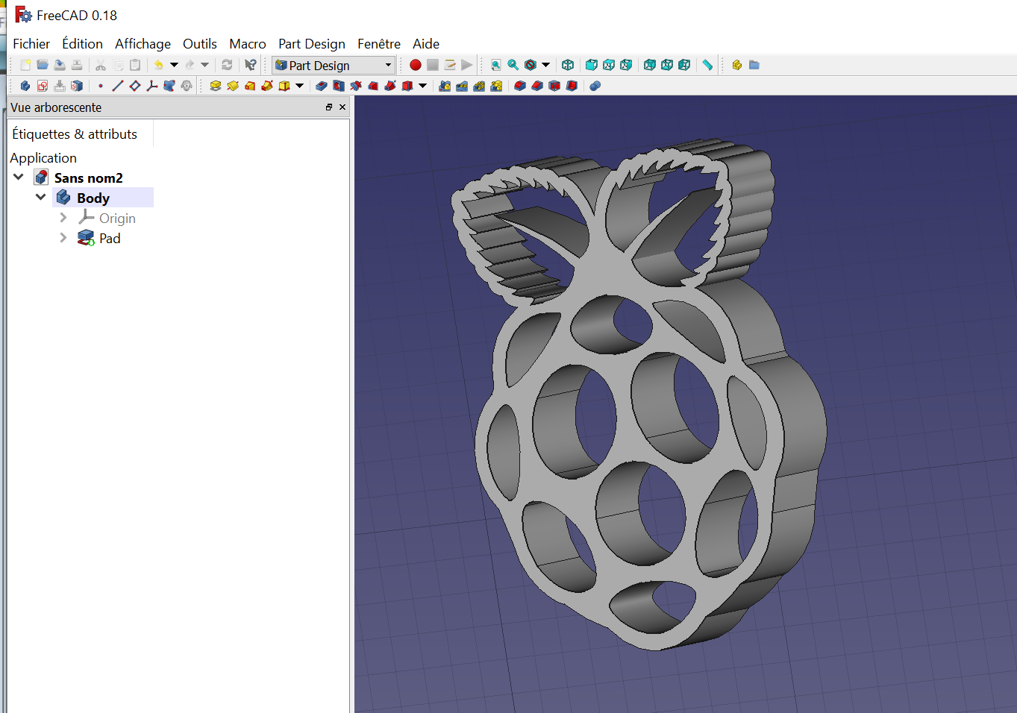Start macro recording with the red circle

416,65
